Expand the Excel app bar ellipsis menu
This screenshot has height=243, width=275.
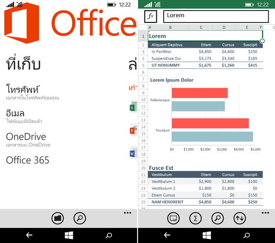coord(265,213)
